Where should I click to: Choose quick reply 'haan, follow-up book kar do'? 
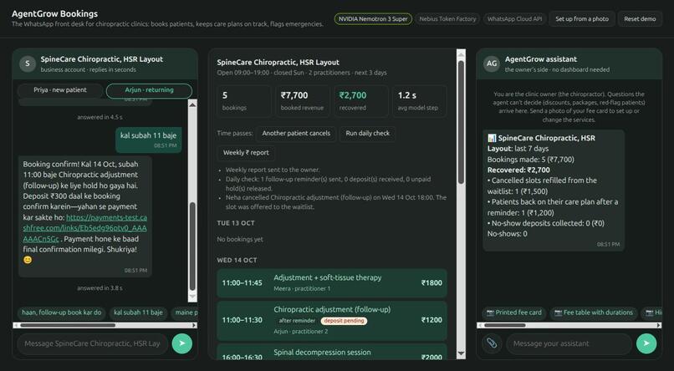(x=62, y=313)
